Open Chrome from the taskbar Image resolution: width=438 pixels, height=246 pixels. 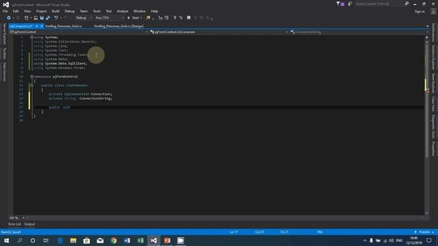click(x=114, y=241)
